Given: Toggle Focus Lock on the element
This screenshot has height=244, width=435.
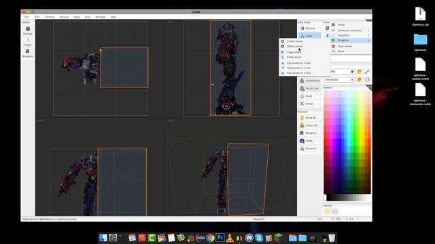Looking at the screenshot, I should click(310, 88).
